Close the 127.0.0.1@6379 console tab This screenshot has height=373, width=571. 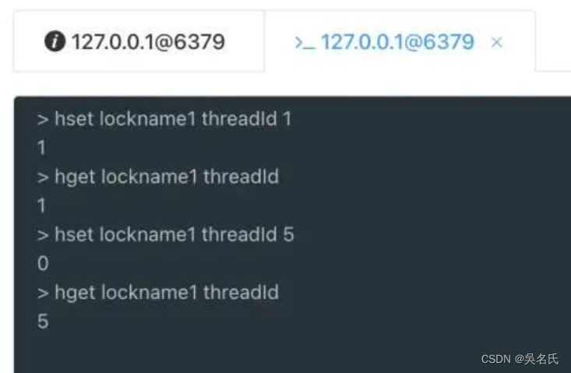click(497, 43)
